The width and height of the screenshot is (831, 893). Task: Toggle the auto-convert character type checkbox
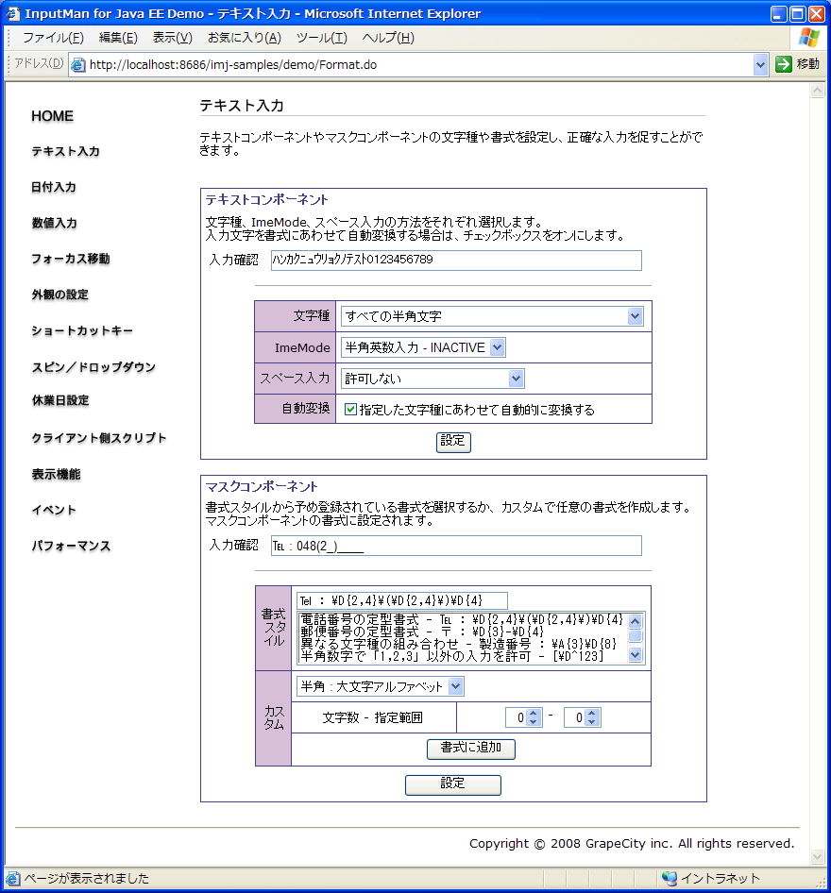pos(350,410)
